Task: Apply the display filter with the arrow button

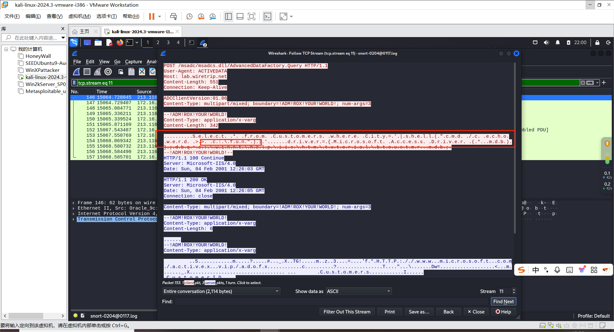Action: (x=590, y=83)
